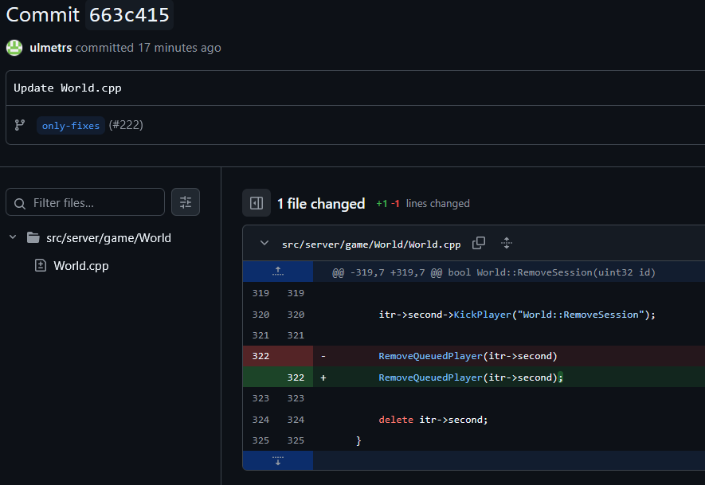Screen dimensions: 705x485
Task: Expand all lines of World.cpp diff
Action: pos(507,243)
